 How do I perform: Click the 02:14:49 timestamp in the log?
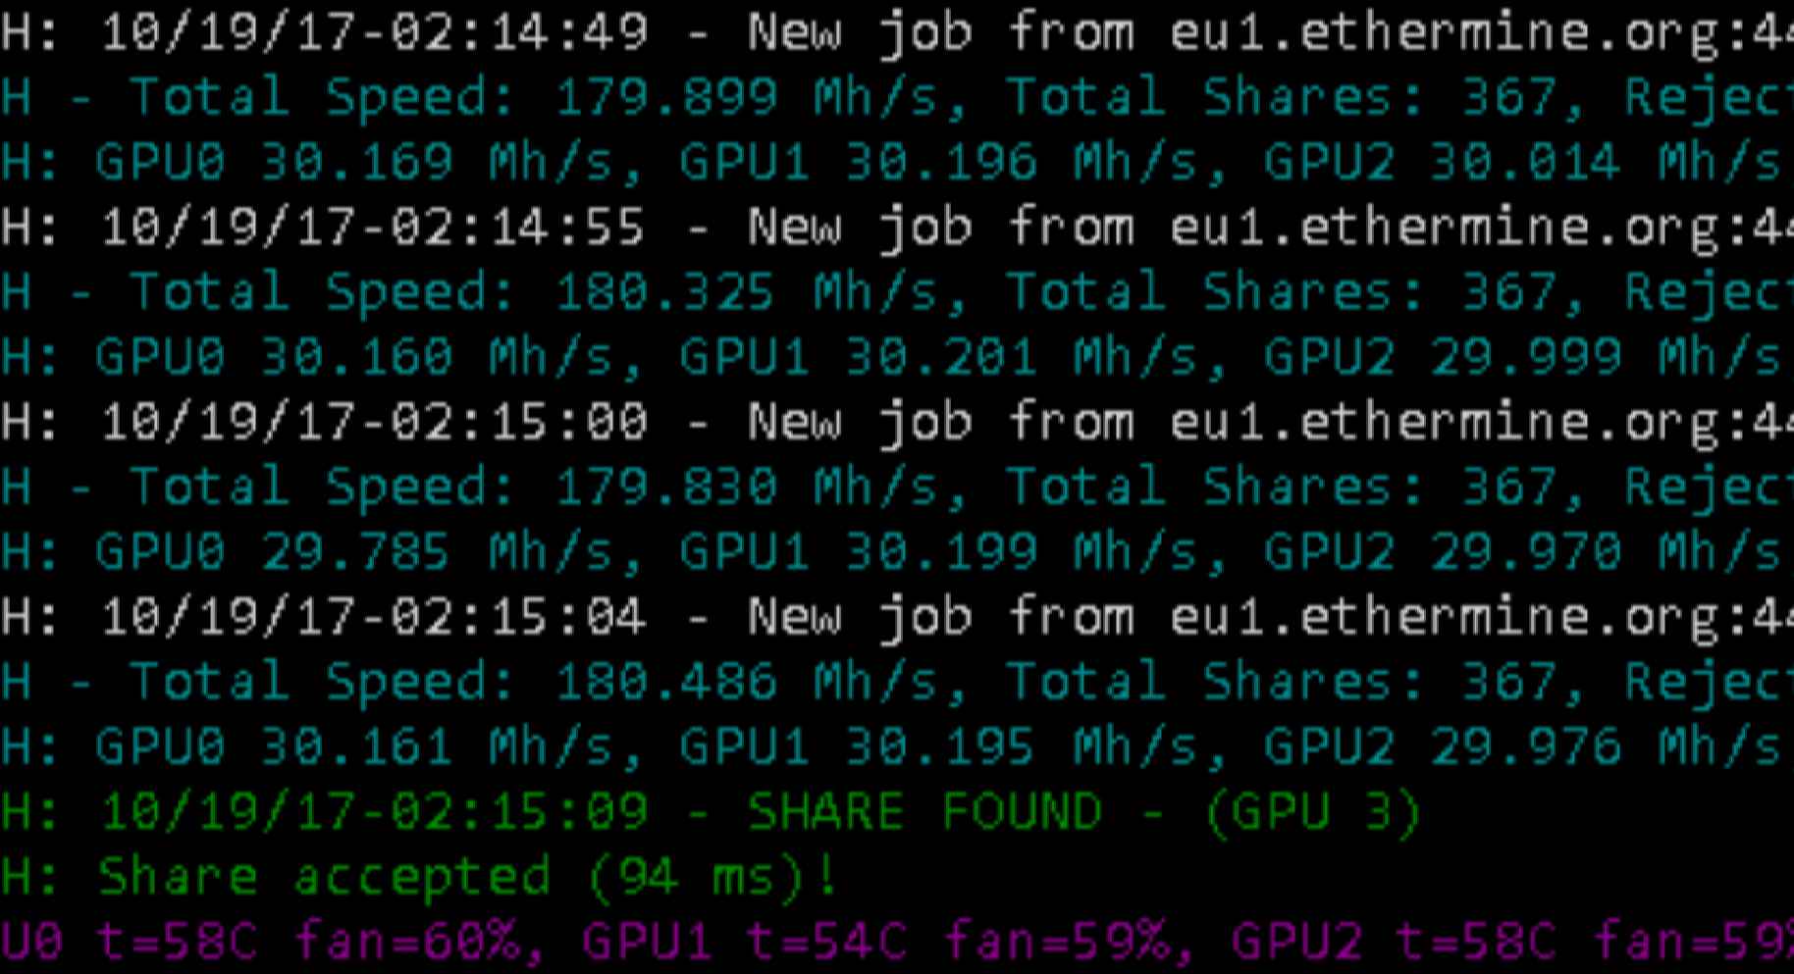coord(374,33)
